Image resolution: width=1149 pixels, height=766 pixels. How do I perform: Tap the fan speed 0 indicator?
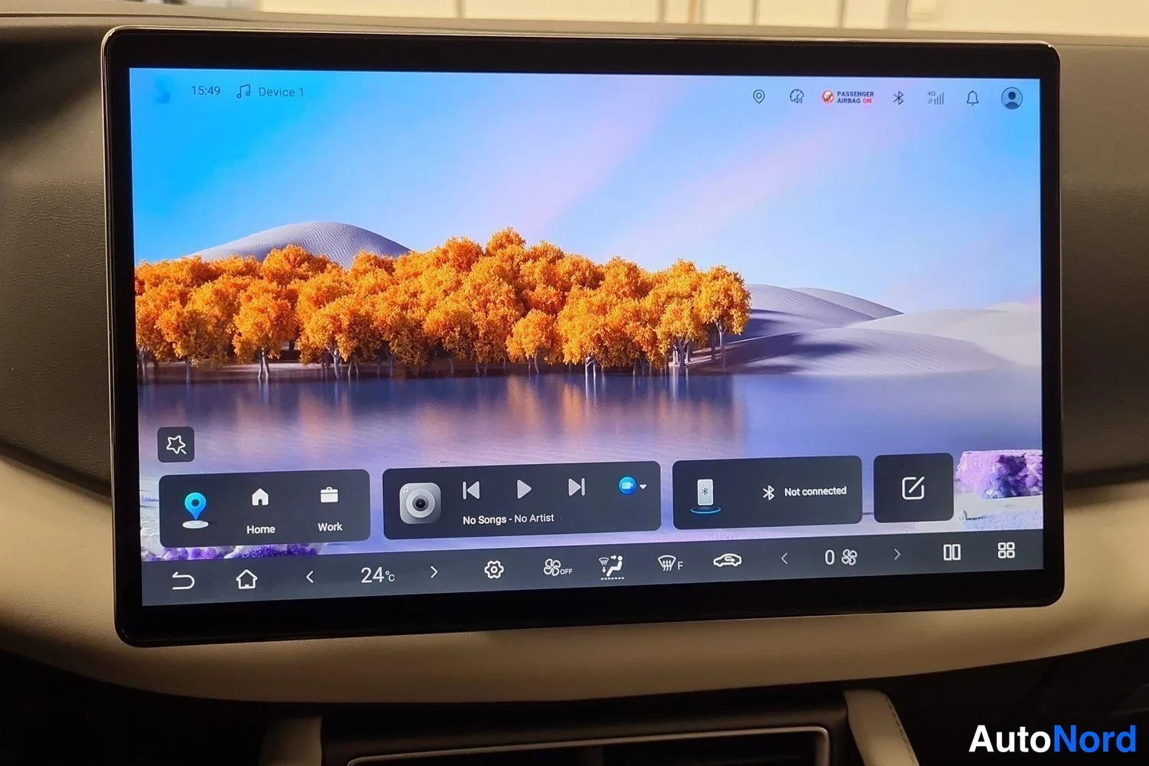840,557
